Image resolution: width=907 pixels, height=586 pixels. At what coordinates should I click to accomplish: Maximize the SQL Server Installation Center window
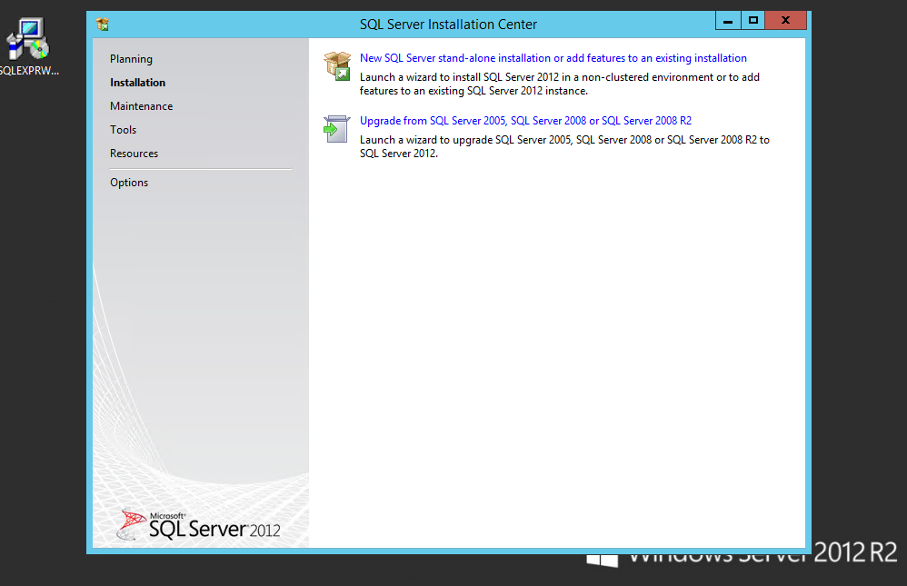coord(753,21)
